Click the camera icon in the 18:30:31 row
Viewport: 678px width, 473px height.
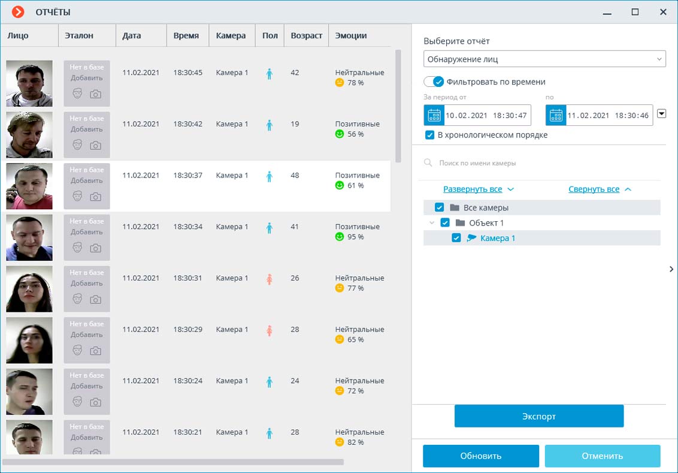(96, 299)
